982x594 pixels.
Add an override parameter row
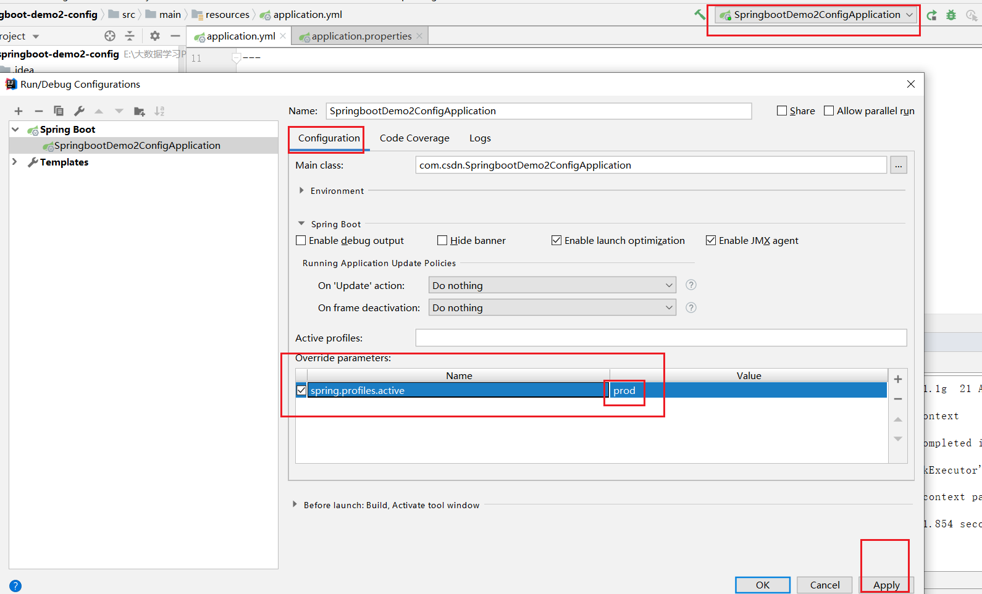click(x=898, y=379)
